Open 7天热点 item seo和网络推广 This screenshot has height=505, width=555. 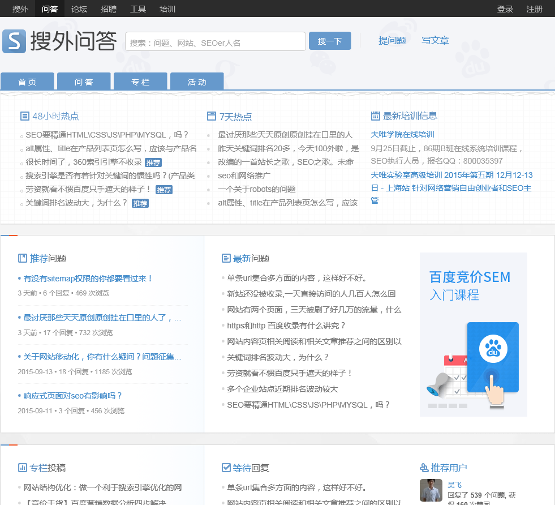244,176
